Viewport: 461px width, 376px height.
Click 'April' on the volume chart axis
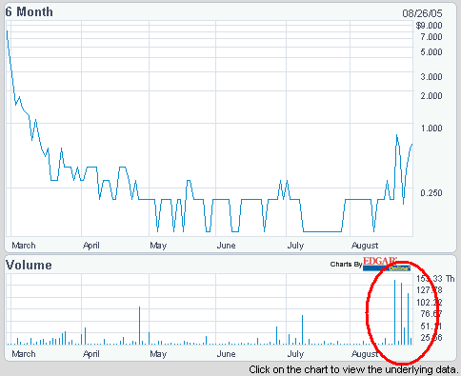tap(91, 354)
